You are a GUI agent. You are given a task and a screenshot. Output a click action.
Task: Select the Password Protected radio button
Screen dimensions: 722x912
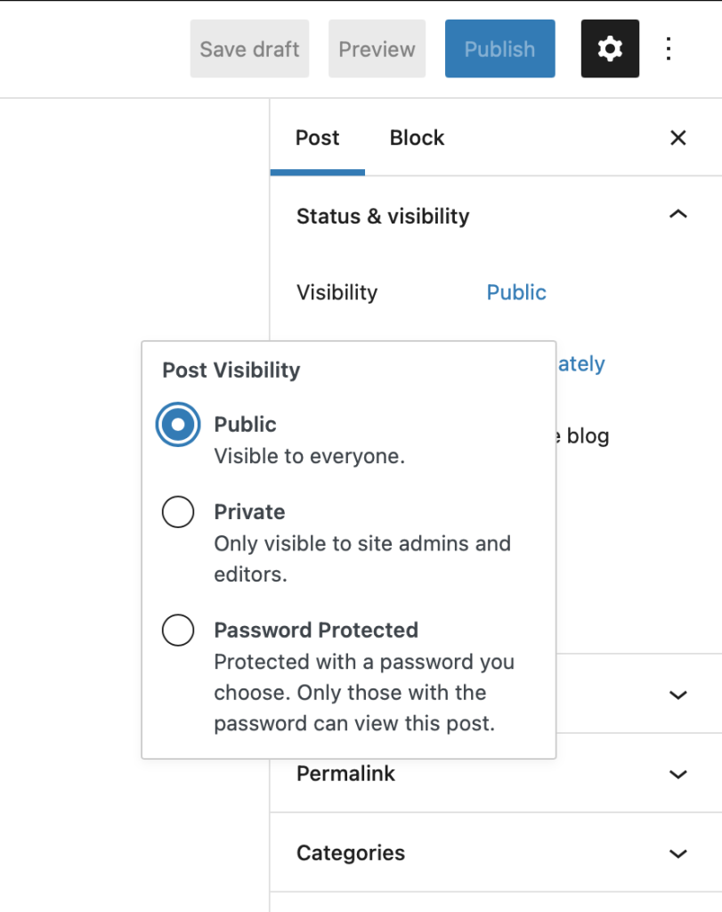click(177, 631)
